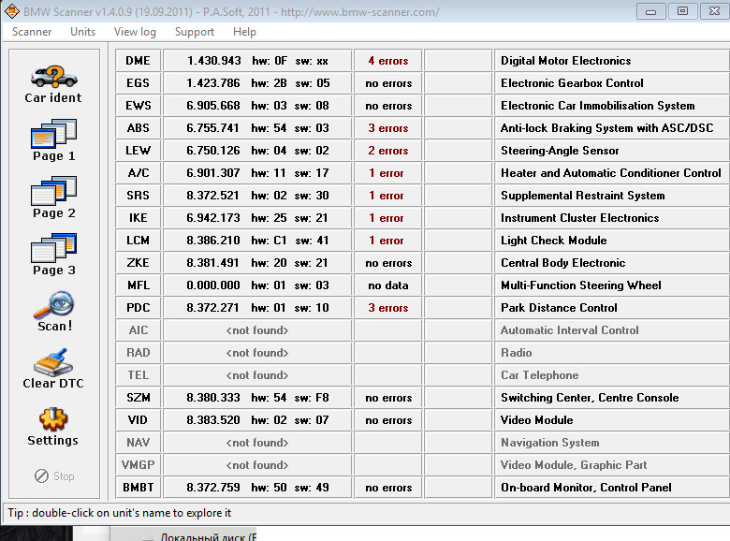This screenshot has width=730, height=541.
Task: Select the EGS unit name
Action: click(139, 83)
